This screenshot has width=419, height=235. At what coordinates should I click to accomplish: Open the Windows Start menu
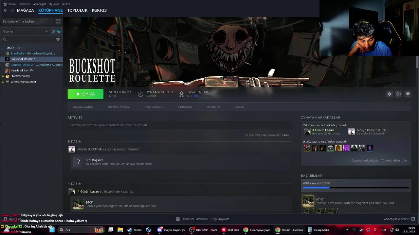point(52,230)
